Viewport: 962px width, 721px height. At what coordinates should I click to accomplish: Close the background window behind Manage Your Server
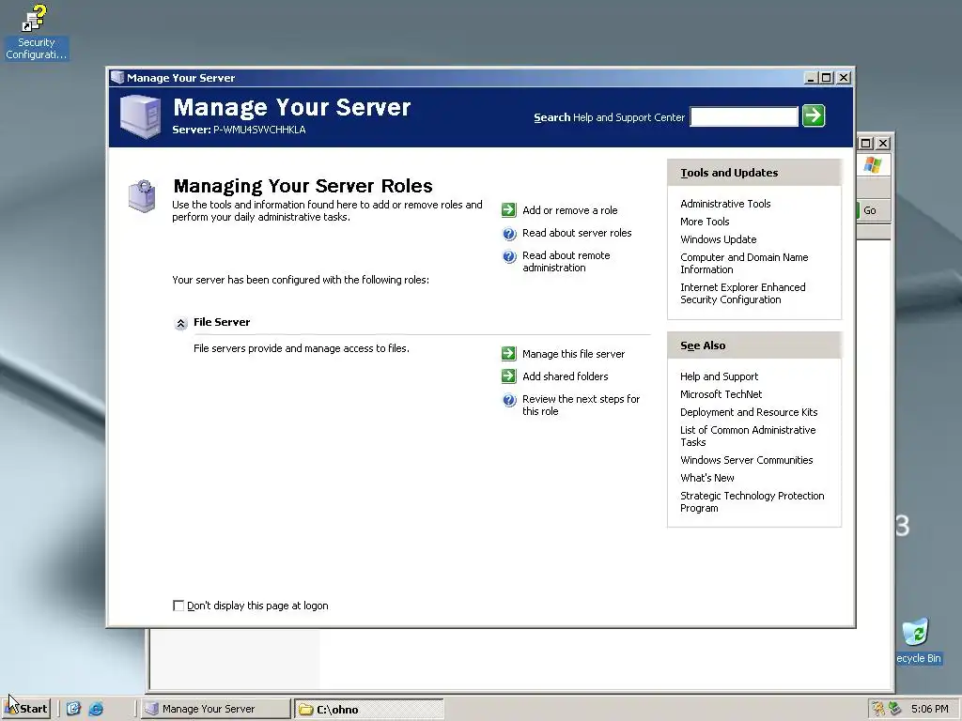(883, 144)
